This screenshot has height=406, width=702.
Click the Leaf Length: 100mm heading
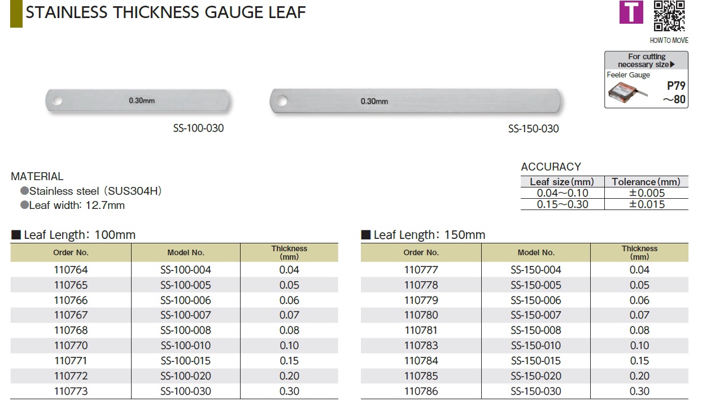[x=79, y=235]
